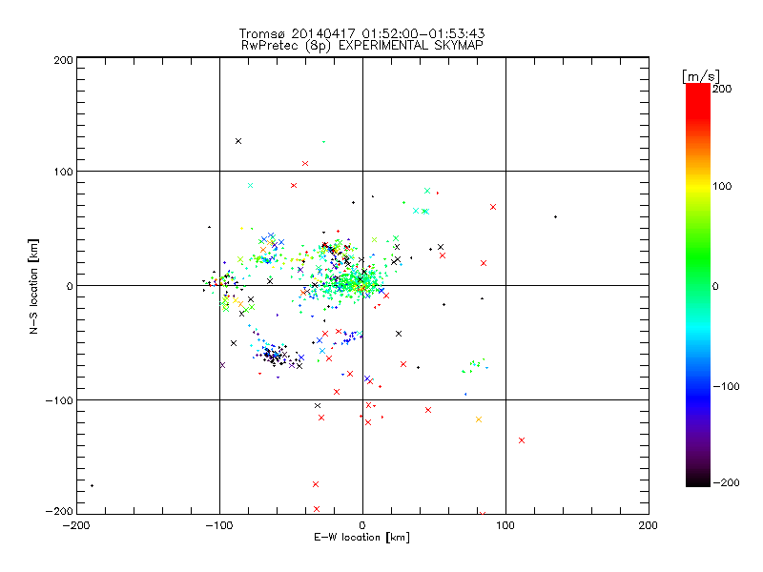Click the colorbar label -100
The image size is (763, 572).
726,387
